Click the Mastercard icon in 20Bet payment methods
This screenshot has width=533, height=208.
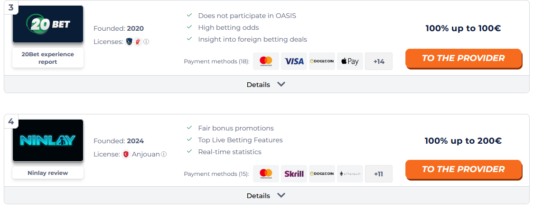coord(266,61)
